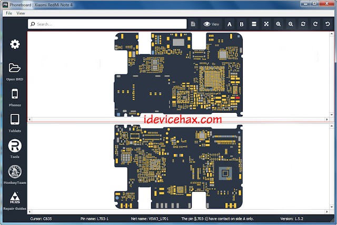Toggle the View eye button
337x225 pixels.
pyautogui.click(x=211, y=24)
